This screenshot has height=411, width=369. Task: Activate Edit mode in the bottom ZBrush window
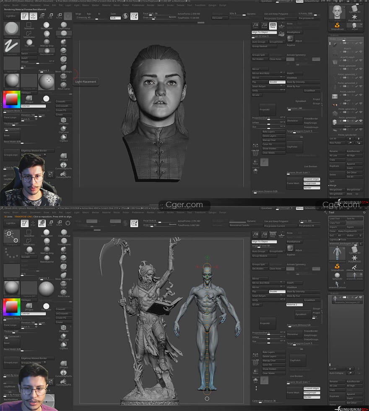click(24, 223)
